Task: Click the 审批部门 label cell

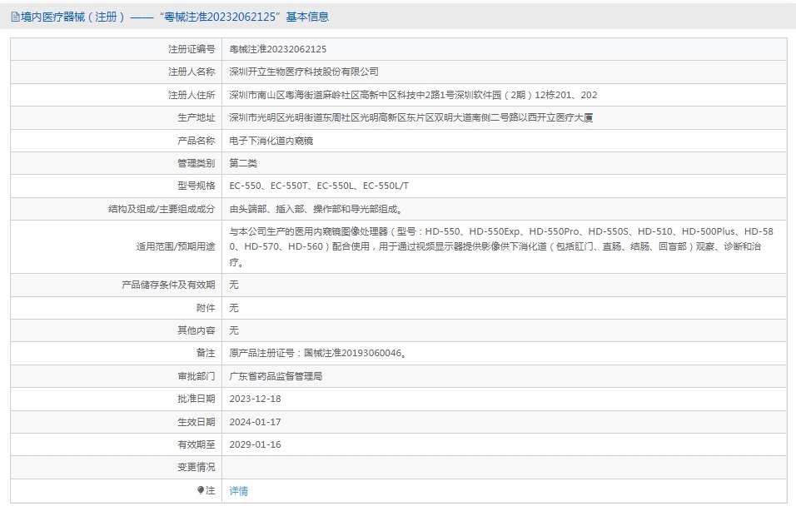Action: coord(117,376)
